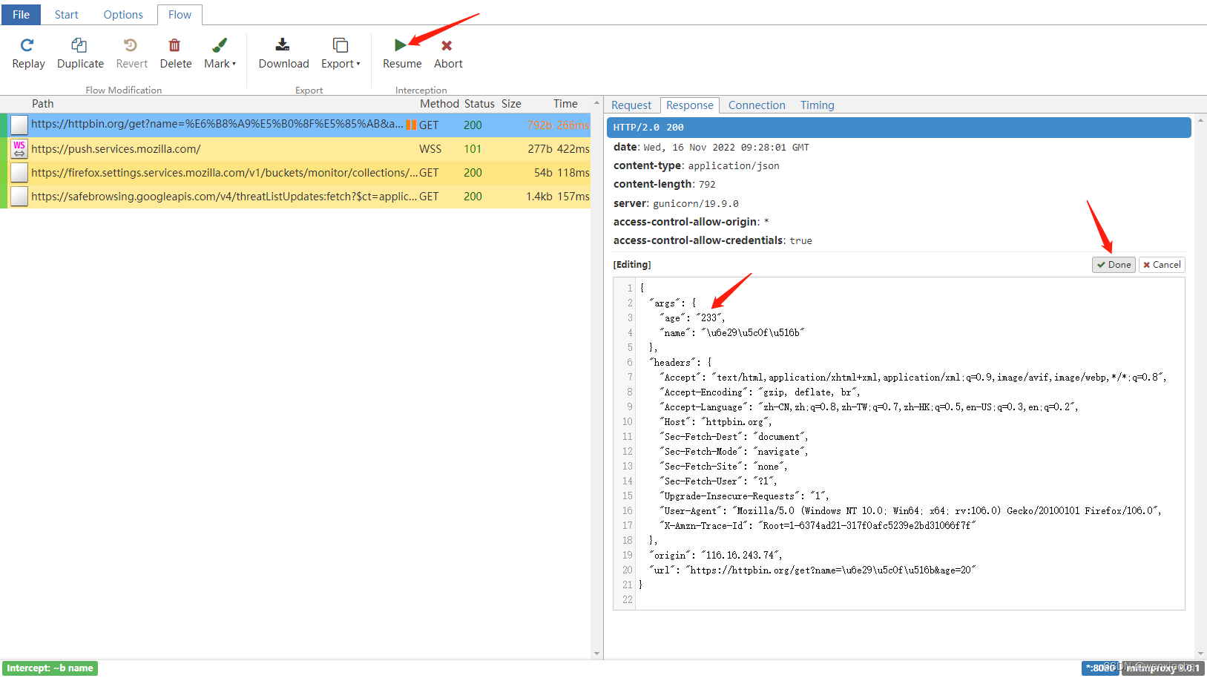Cancel the response body edit
The height and width of the screenshot is (678, 1207).
(1162, 265)
